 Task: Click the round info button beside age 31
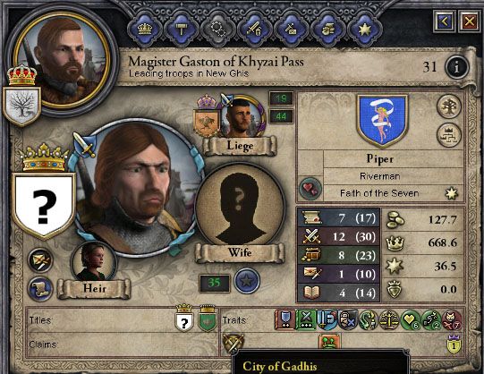coord(457,67)
